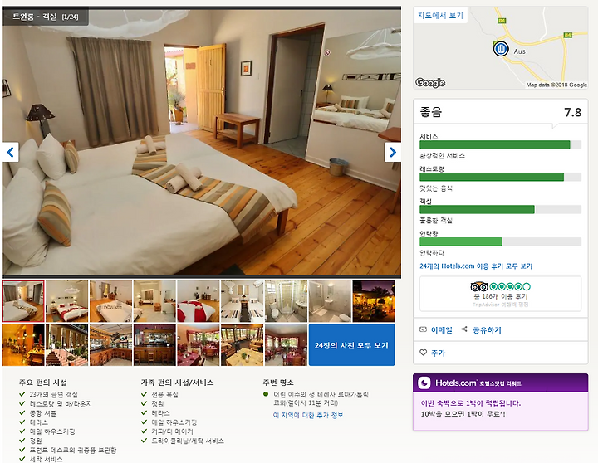Click the Google logo on the map
Screen dimensions: 598x463
tap(430, 82)
